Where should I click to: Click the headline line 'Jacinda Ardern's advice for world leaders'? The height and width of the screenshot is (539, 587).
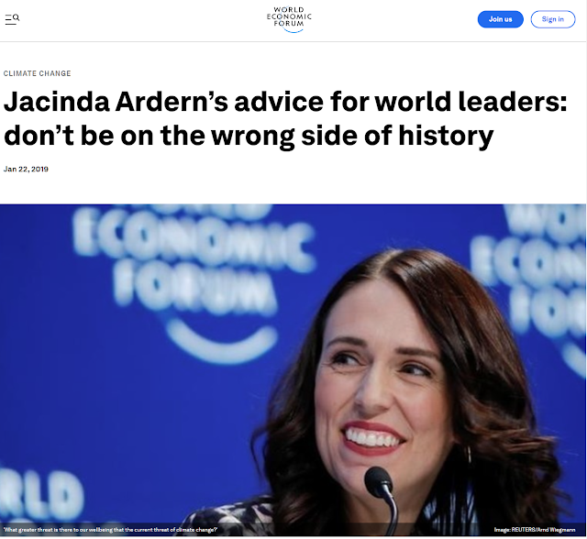[x=285, y=102]
